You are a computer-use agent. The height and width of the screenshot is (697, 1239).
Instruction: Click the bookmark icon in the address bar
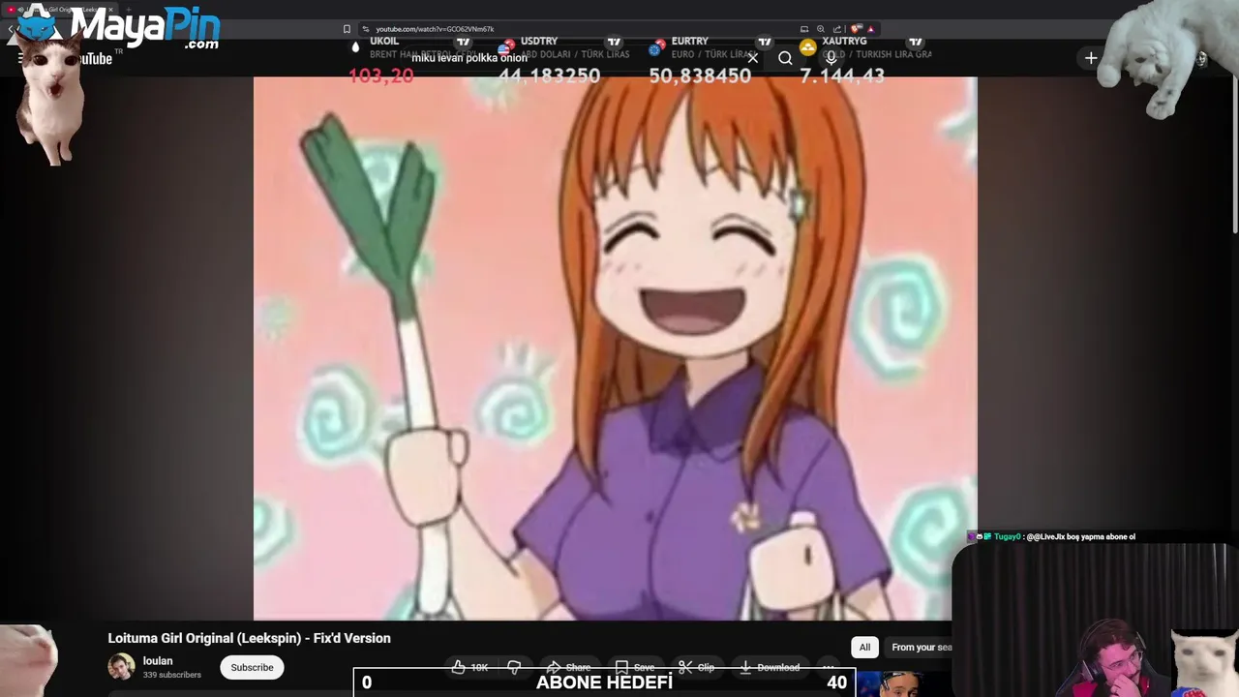(347, 29)
